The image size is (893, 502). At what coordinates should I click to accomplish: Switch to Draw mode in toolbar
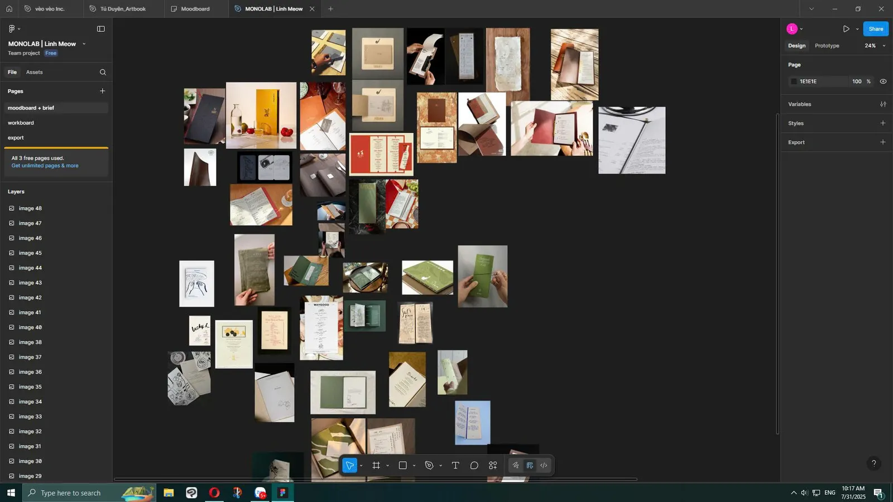pyautogui.click(x=516, y=466)
